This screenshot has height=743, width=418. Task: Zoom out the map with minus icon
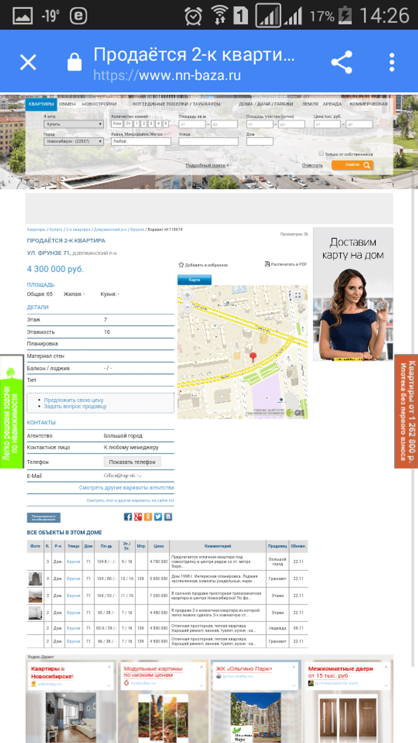click(x=187, y=307)
